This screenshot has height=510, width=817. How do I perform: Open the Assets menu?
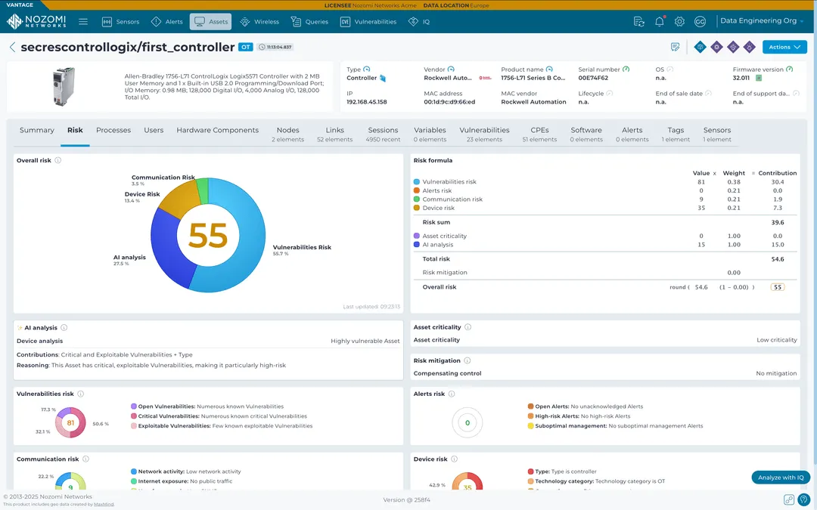pyautogui.click(x=210, y=22)
